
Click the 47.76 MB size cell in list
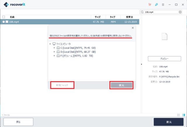pos(98,22)
